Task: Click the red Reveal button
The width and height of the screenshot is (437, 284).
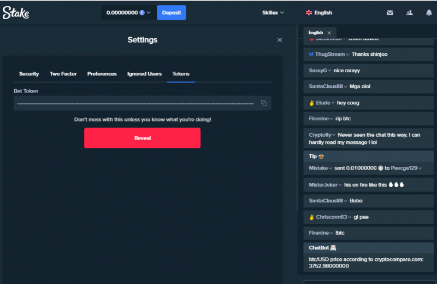Action: pyautogui.click(x=142, y=138)
